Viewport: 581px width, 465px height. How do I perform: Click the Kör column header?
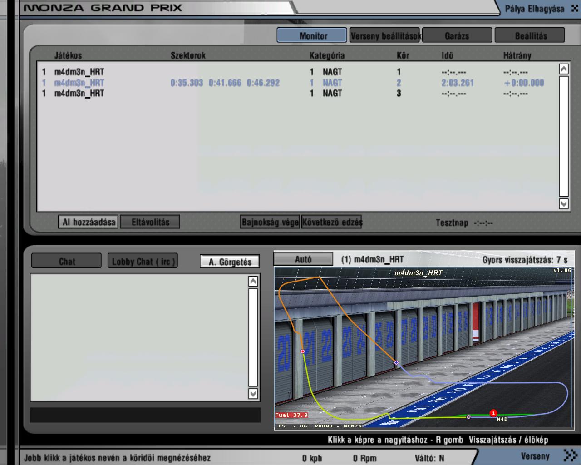click(x=403, y=55)
